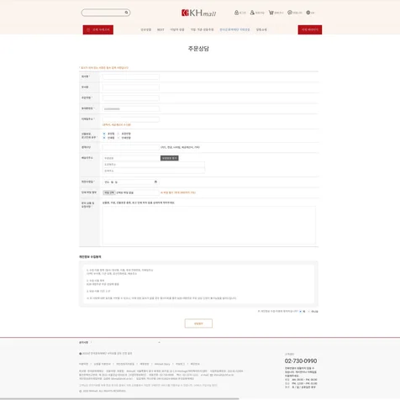Open the speech bubble icon in header
The width and height of the screenshot is (400, 400).
(x=290, y=13)
